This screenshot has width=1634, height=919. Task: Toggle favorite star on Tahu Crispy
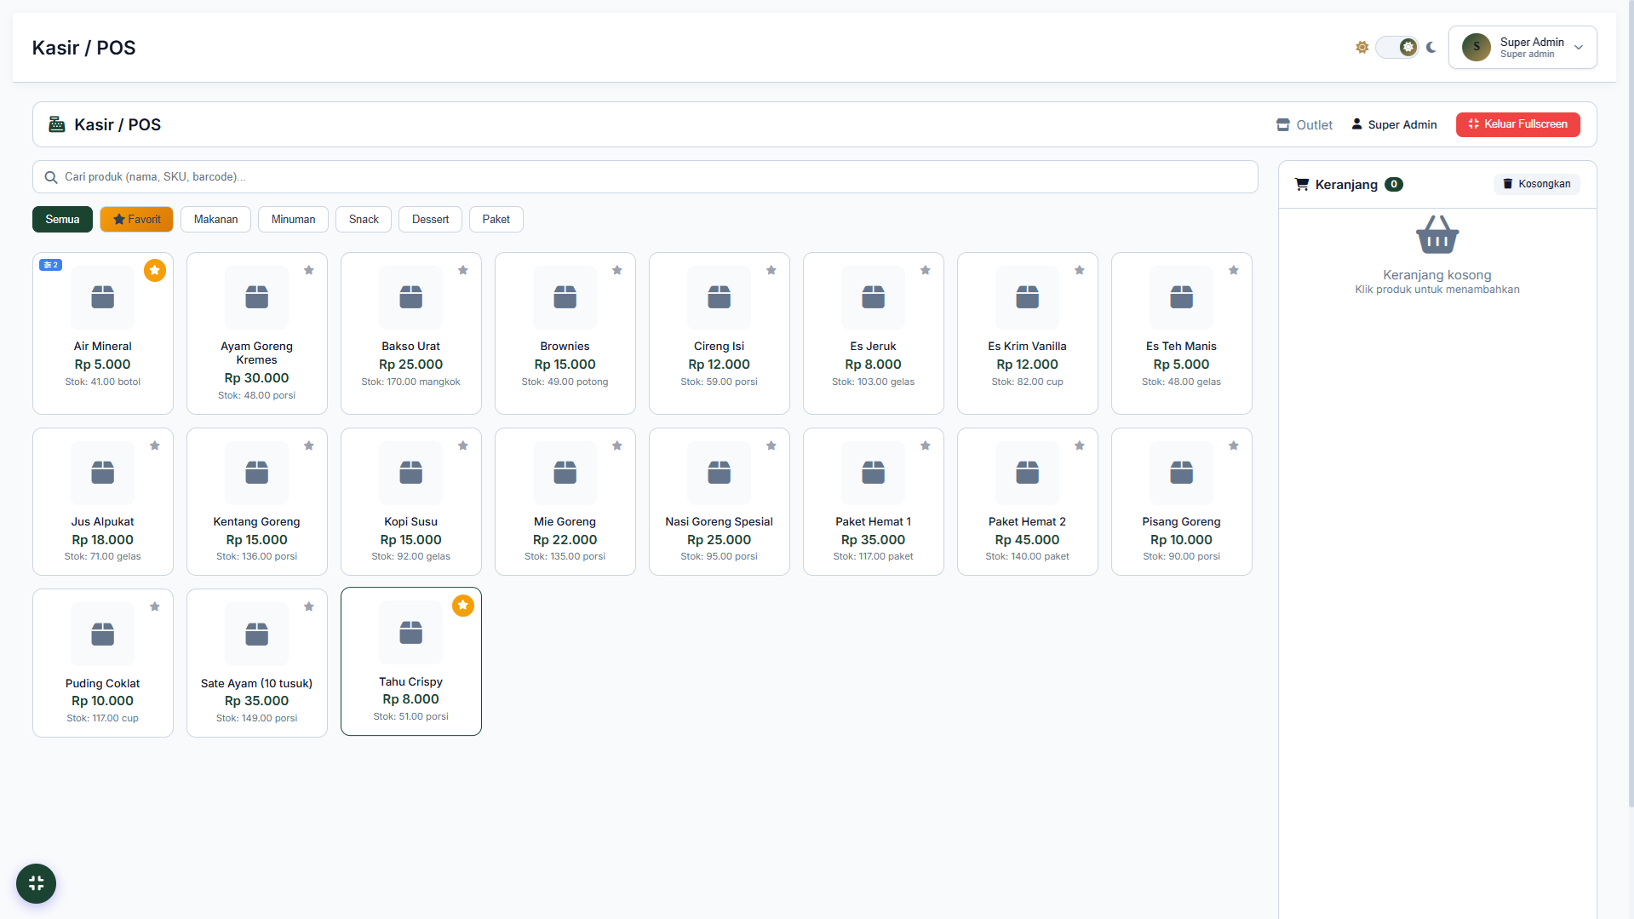(x=463, y=606)
